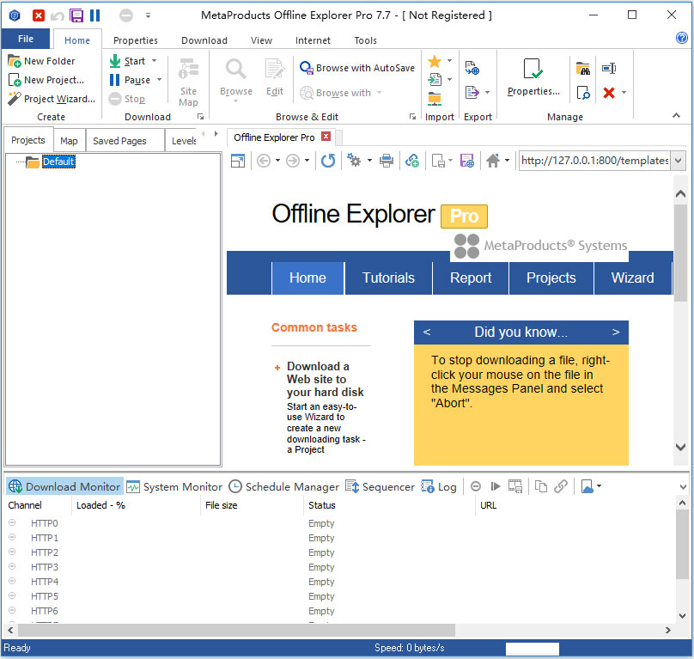Switch to the Saved Pages tab
Image resolution: width=694 pixels, height=659 pixels.
[x=119, y=141]
